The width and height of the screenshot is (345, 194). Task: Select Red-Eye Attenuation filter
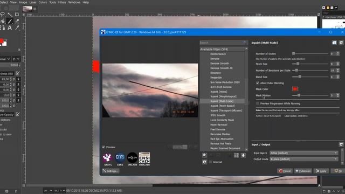point(222,139)
